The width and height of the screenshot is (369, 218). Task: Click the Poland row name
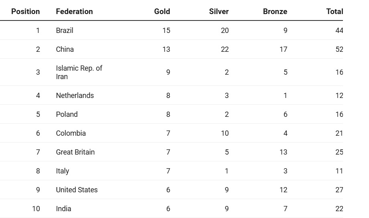coord(67,114)
